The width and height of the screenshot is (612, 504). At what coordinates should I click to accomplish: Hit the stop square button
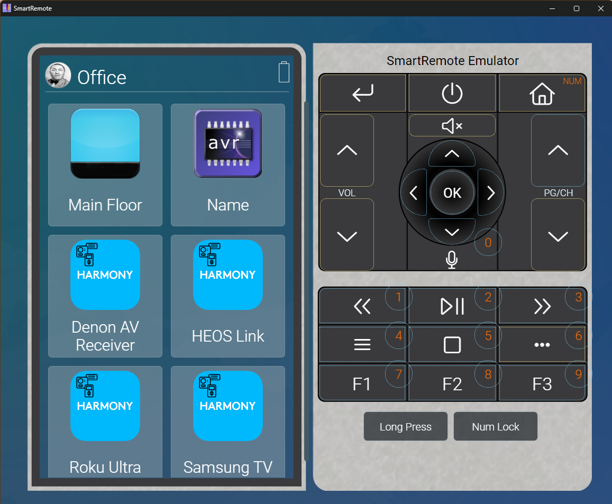452,344
